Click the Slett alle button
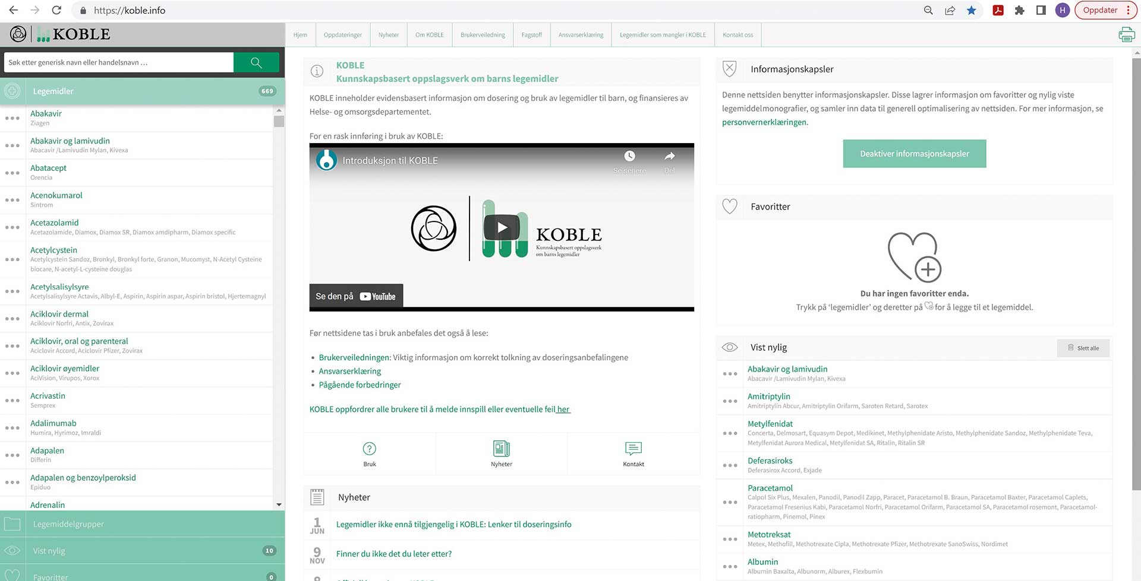1141x581 pixels. tap(1083, 348)
